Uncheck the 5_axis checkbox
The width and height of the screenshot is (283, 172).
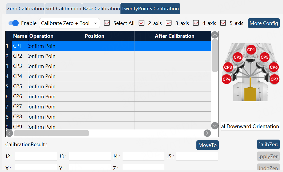pos(223,23)
